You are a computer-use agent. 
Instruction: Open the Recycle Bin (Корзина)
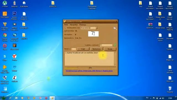click(x=170, y=89)
